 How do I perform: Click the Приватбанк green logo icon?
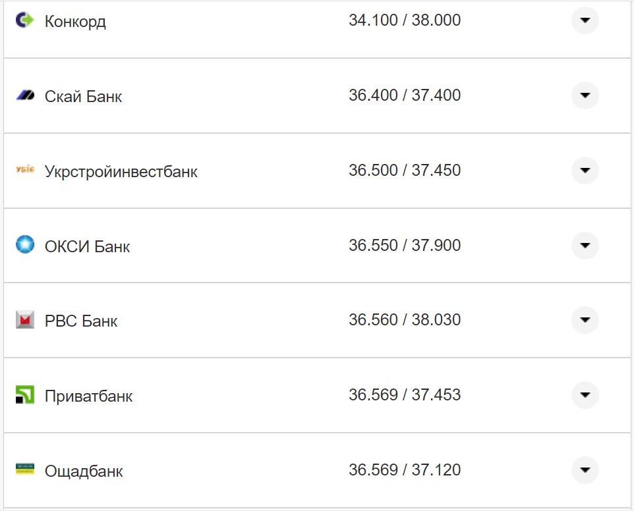click(x=24, y=395)
